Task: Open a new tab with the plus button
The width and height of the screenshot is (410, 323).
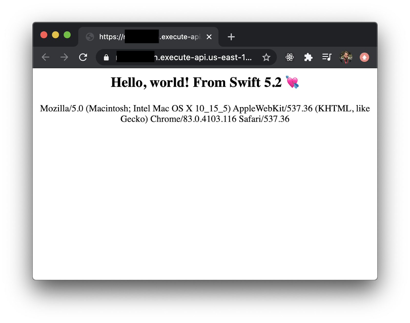Action: tap(231, 37)
